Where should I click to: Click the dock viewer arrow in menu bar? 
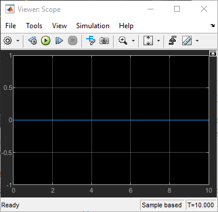pyautogui.click(x=213, y=26)
